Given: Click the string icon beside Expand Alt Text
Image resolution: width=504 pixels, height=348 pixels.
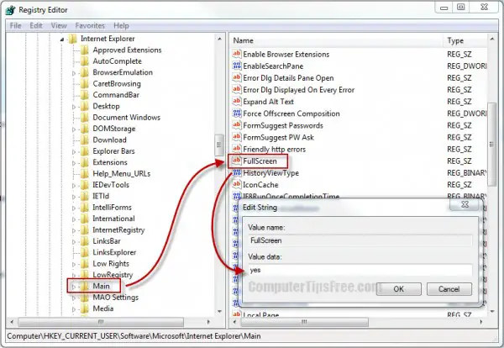Looking at the screenshot, I should pyautogui.click(x=237, y=102).
